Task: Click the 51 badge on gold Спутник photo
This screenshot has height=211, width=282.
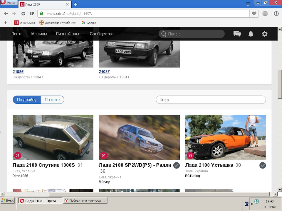Action: click(x=17, y=155)
